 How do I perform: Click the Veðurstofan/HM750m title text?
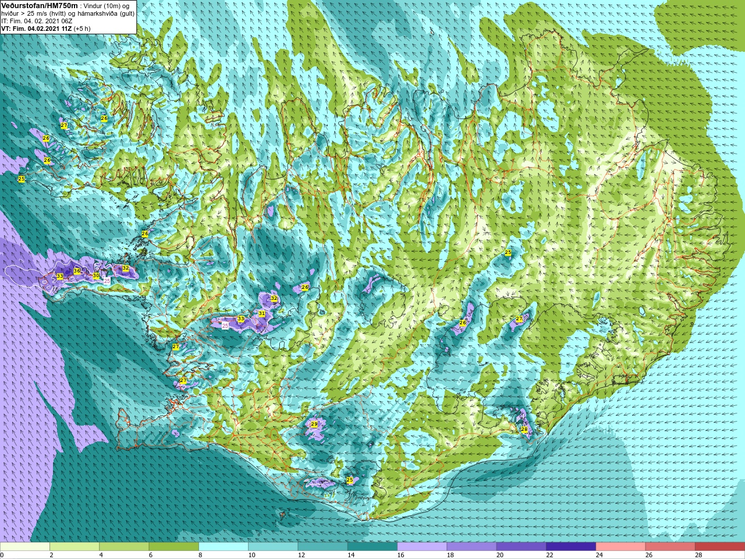(x=40, y=5)
